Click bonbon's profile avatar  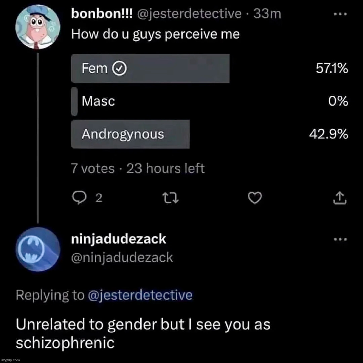point(38,27)
